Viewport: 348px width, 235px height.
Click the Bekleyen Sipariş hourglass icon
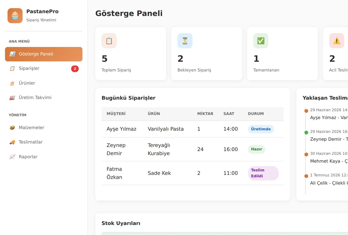coord(185,41)
